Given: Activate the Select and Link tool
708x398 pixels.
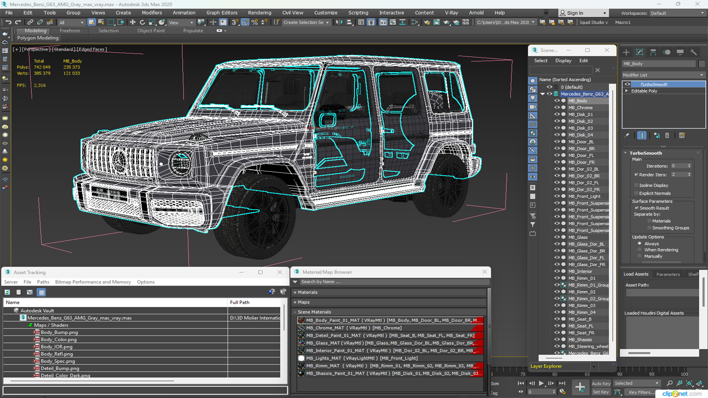Looking at the screenshot, I should 31,22.
